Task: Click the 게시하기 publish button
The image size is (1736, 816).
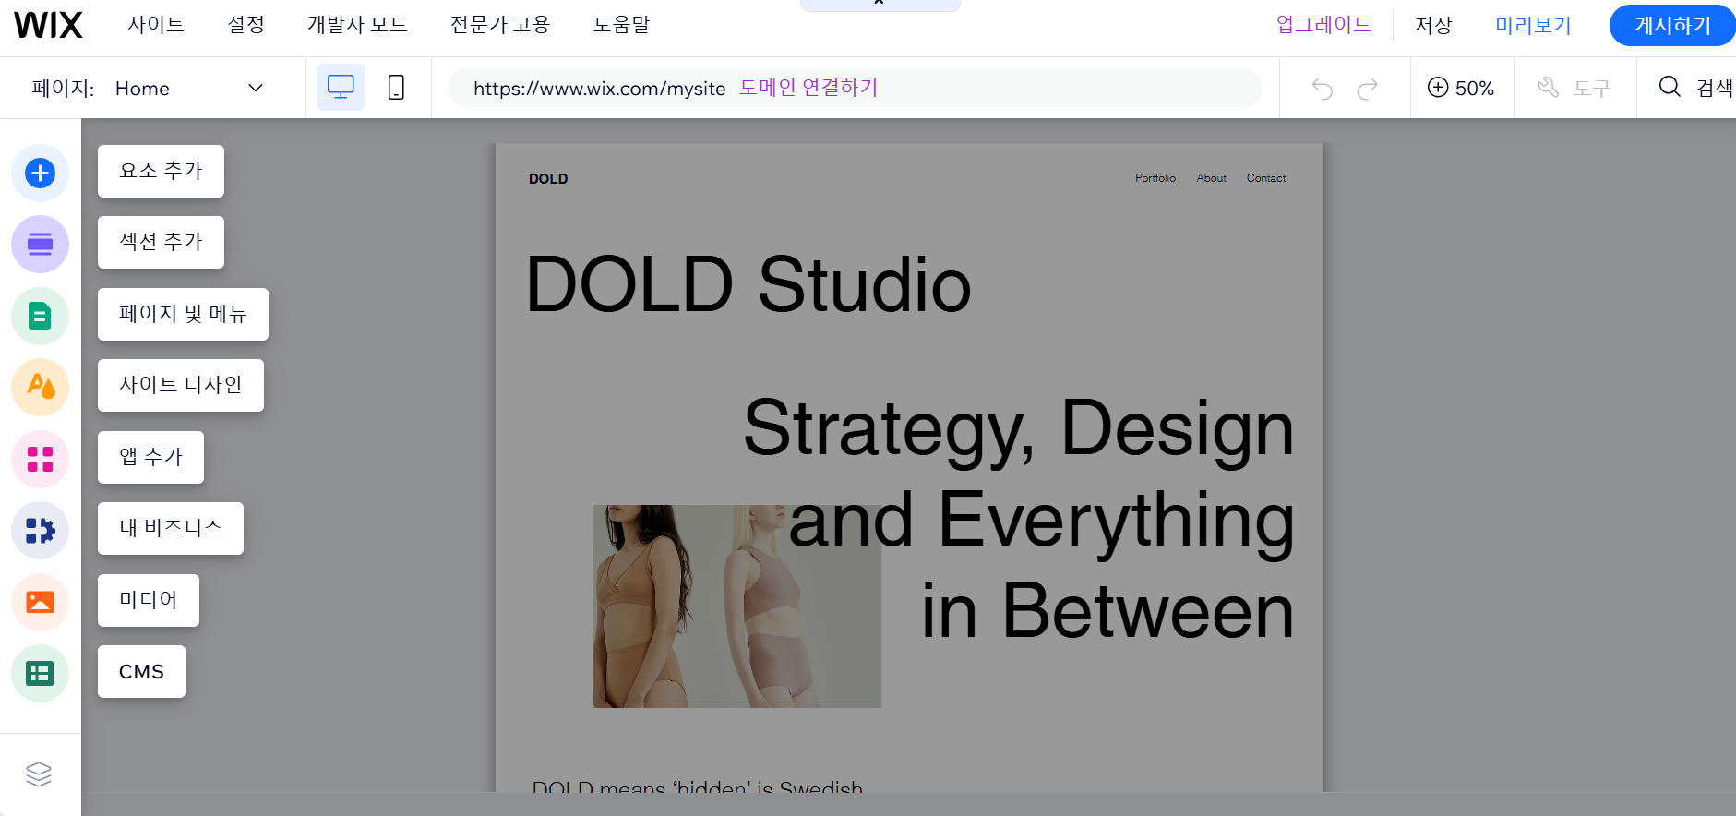Action: click(x=1672, y=25)
